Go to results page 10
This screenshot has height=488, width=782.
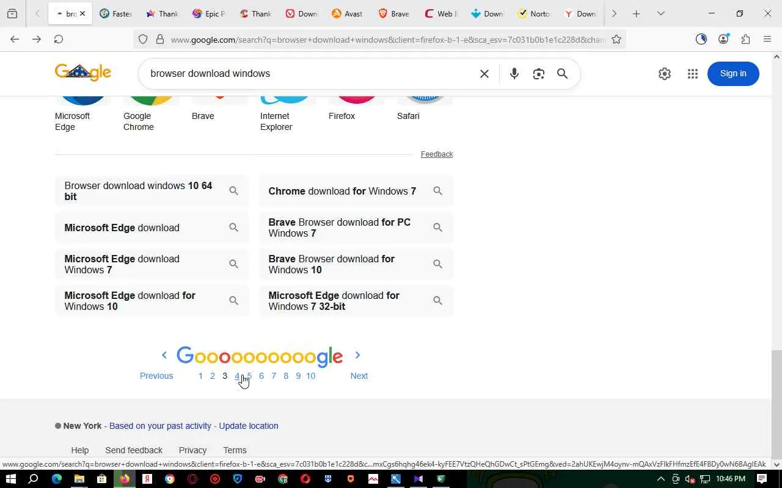310,376
